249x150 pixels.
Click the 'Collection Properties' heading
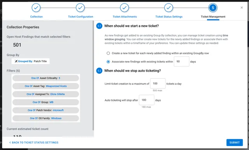click(x=23, y=27)
